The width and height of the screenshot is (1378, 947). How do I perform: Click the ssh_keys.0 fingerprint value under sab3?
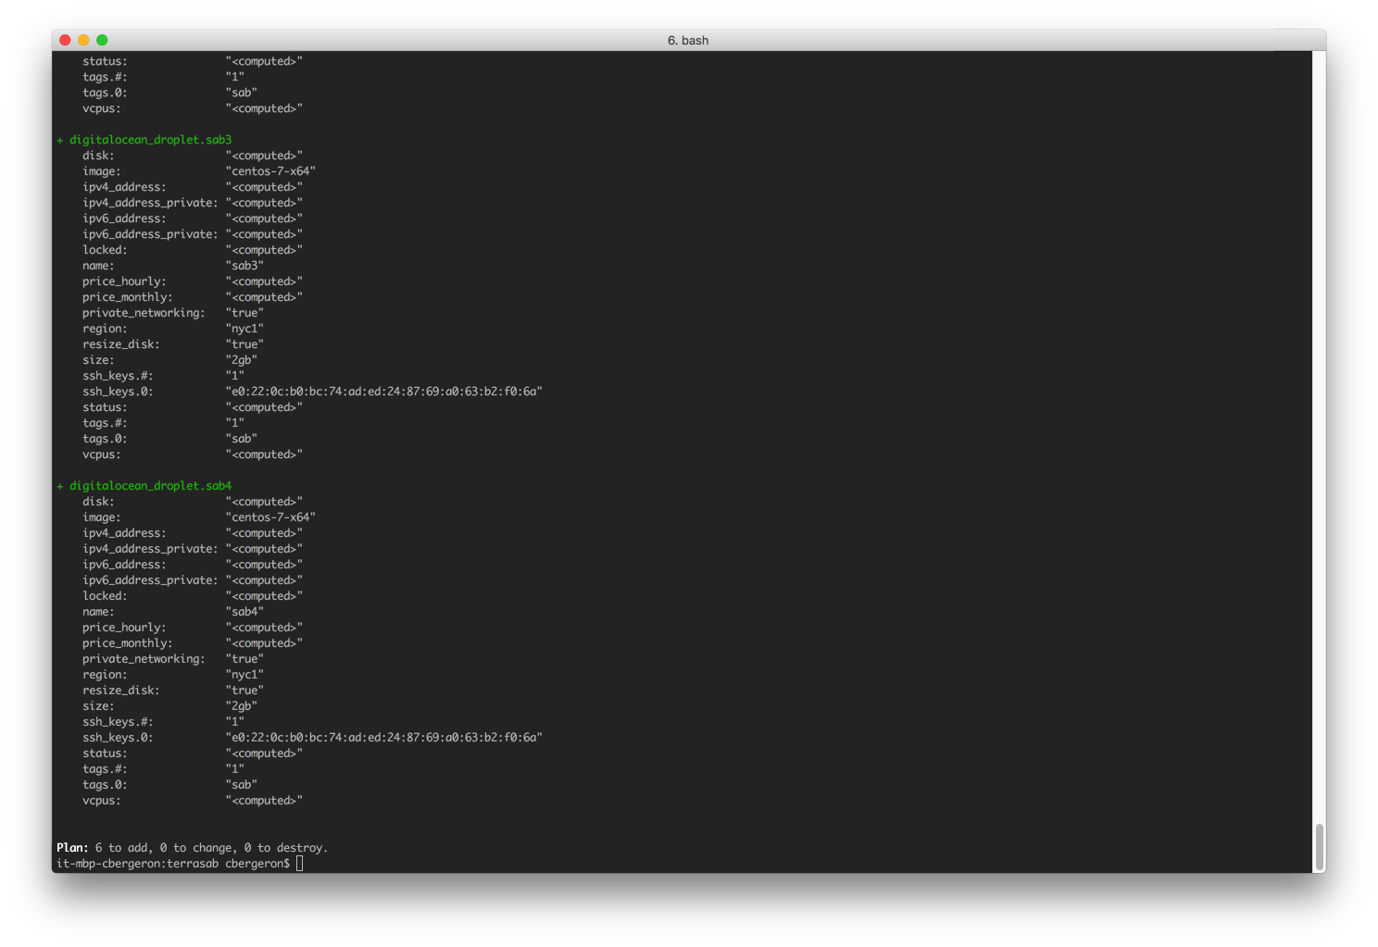(385, 391)
